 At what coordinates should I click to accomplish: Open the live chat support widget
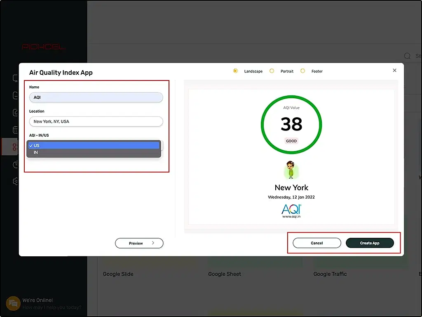[x=13, y=303]
